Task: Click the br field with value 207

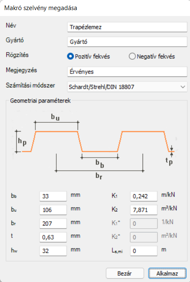Action: pyautogui.click(x=53, y=224)
